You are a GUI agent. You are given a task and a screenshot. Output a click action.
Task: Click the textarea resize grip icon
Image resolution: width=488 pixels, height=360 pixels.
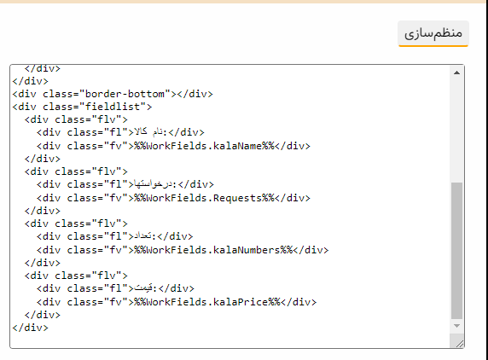[459, 344]
